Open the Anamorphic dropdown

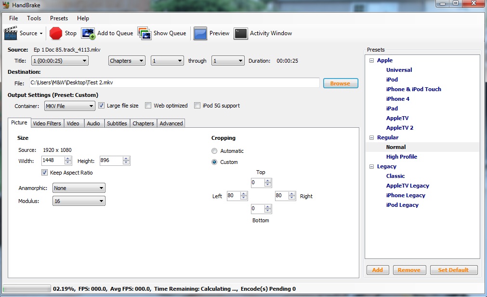coord(79,188)
